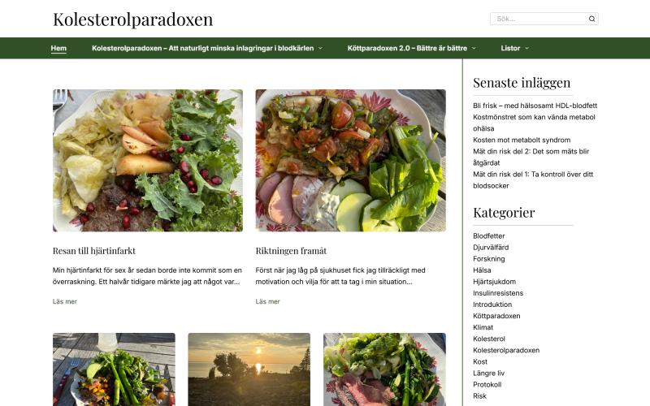The width and height of the screenshot is (650, 406).
Task: Open the Listor dropdown arrow
Action: pos(526,49)
